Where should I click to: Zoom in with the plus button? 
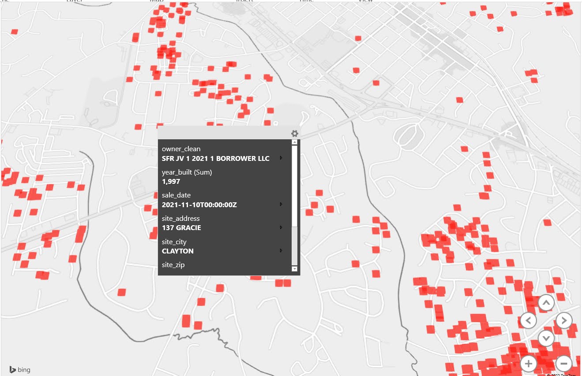[529, 364]
